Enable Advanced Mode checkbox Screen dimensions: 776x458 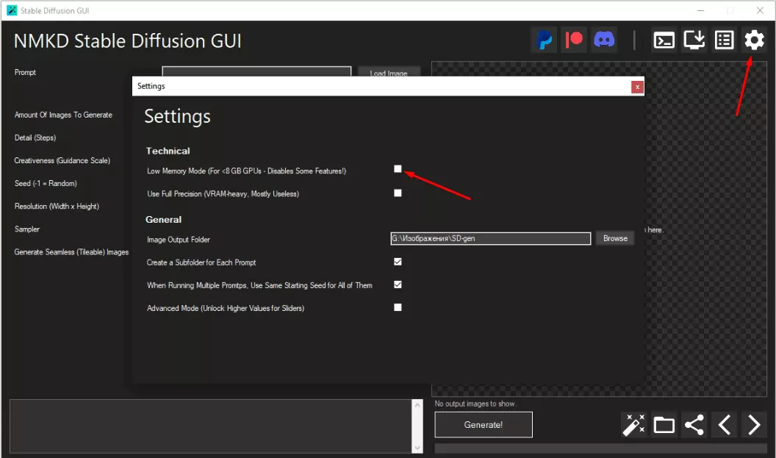pyautogui.click(x=398, y=307)
